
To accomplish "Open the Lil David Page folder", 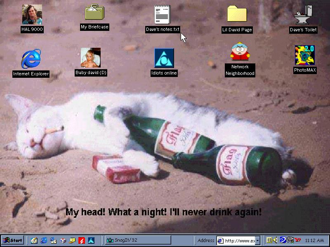I will point(237,14).
